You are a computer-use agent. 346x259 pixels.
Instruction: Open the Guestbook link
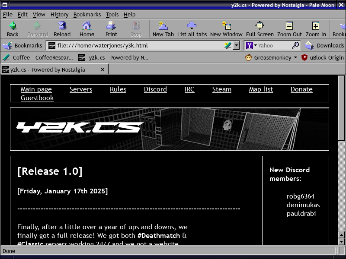[x=37, y=98]
